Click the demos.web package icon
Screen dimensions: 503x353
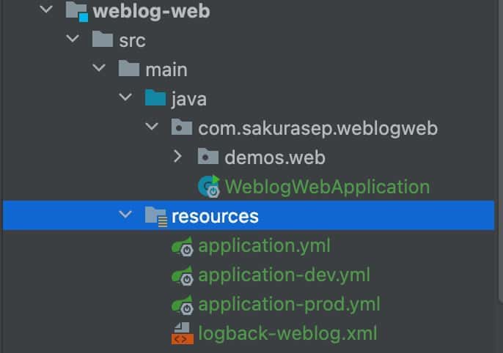tap(208, 156)
